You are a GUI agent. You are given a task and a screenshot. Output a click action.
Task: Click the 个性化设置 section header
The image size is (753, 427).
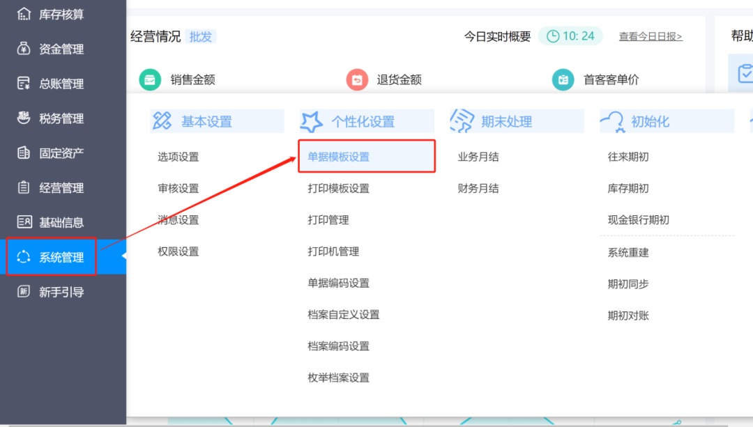pos(367,121)
